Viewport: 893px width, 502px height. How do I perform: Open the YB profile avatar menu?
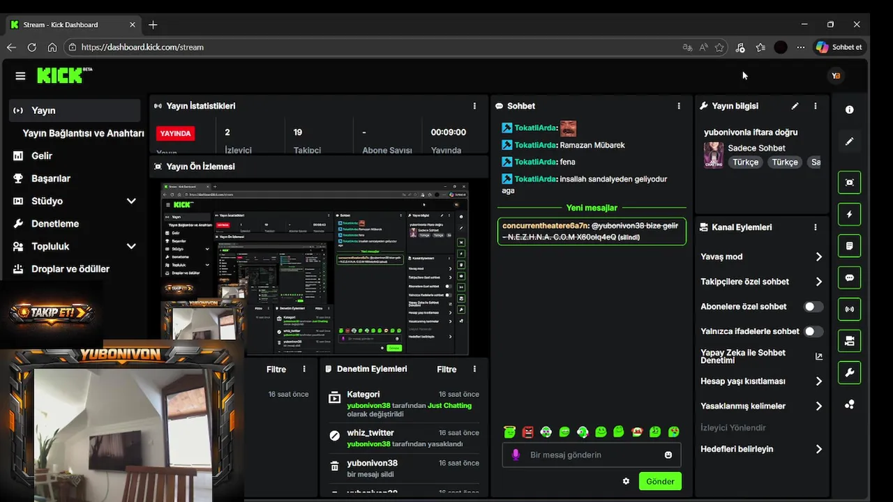(x=836, y=76)
